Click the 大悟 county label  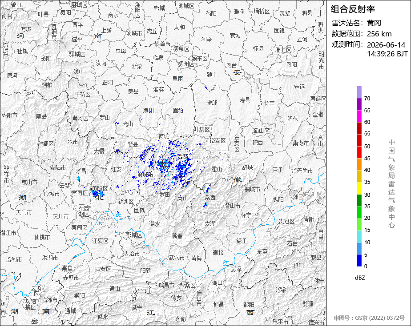click(99, 151)
